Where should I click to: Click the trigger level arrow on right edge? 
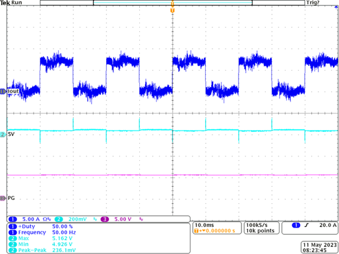[x=336, y=7]
